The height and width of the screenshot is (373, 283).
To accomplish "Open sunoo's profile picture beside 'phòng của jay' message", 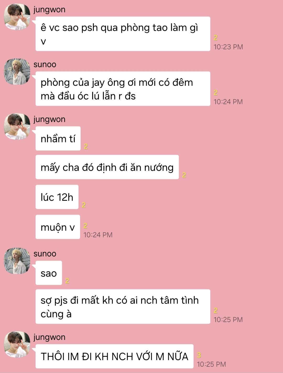I will click(x=17, y=72).
